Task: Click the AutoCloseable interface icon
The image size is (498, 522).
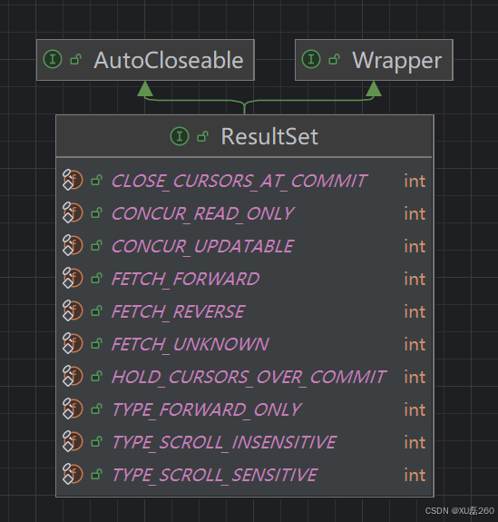Action: point(53,59)
